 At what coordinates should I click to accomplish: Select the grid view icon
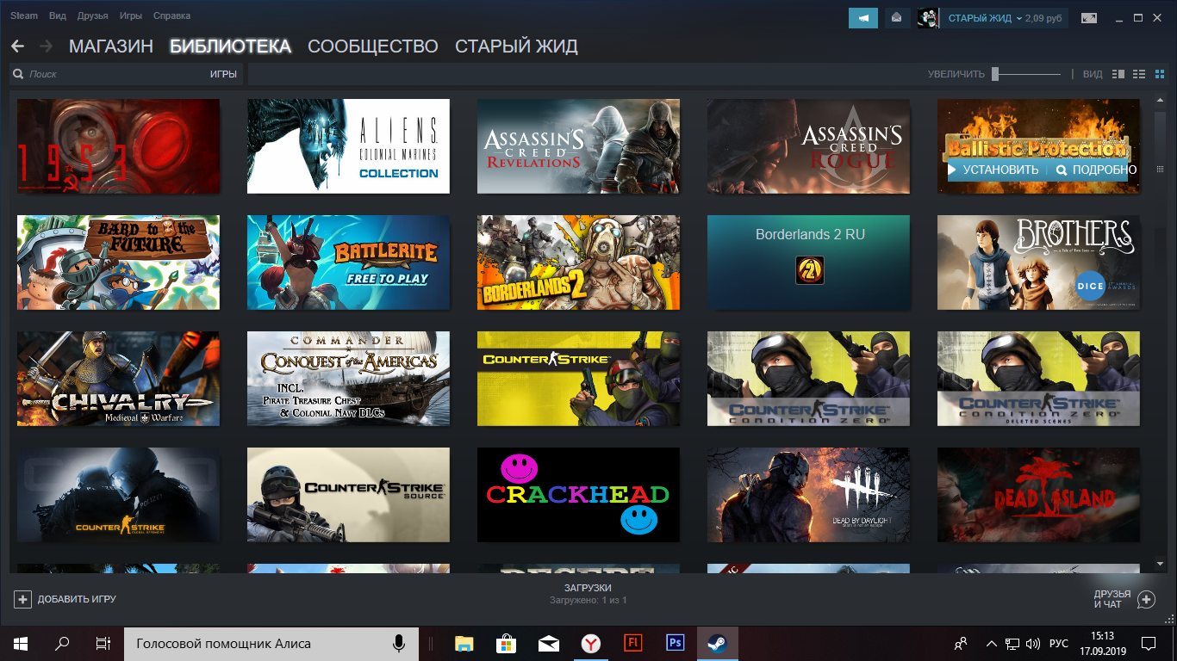1159,74
